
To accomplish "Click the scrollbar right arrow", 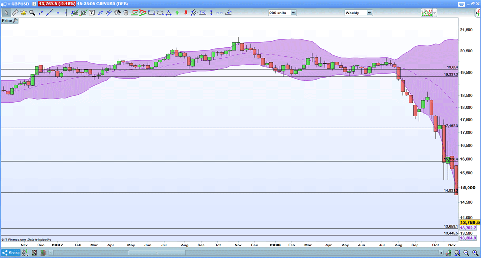I will tap(441, 253).
